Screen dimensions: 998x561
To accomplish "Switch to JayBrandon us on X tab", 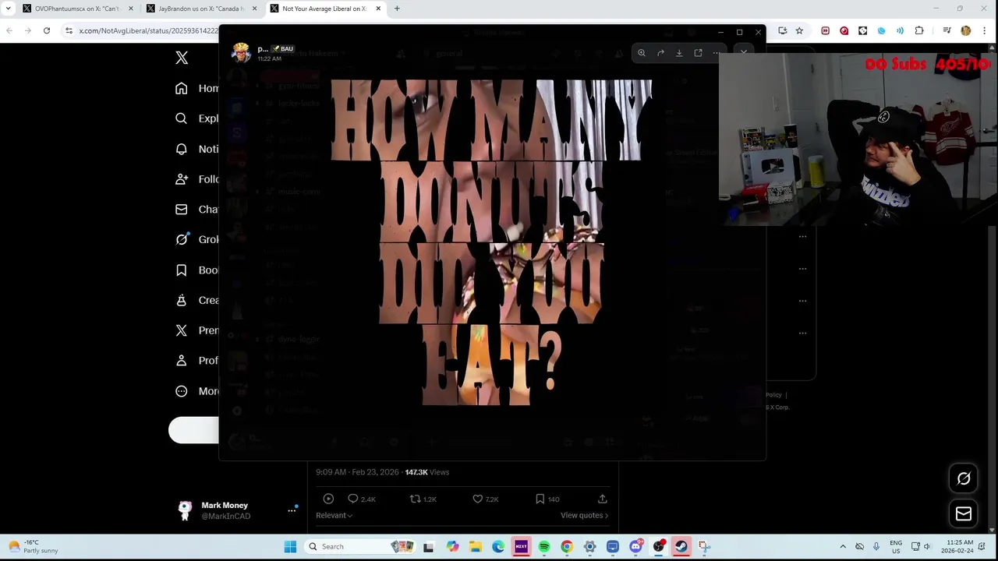I will [x=201, y=9].
